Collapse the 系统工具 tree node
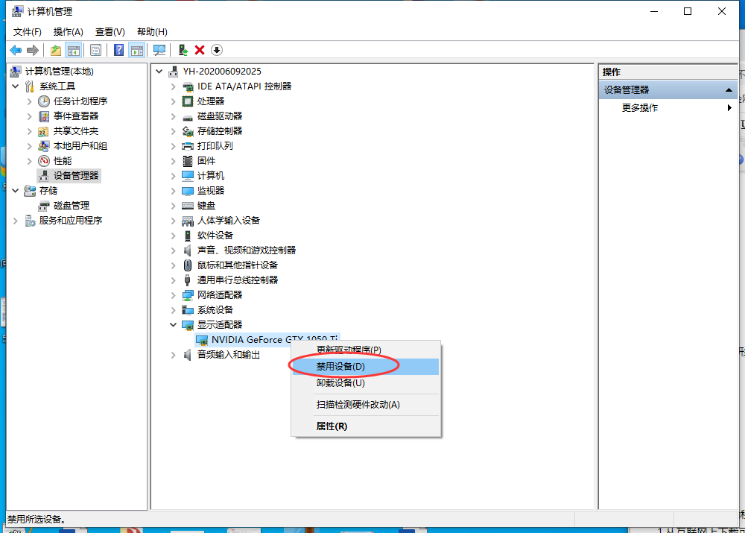This screenshot has height=533, width=745. [16, 86]
